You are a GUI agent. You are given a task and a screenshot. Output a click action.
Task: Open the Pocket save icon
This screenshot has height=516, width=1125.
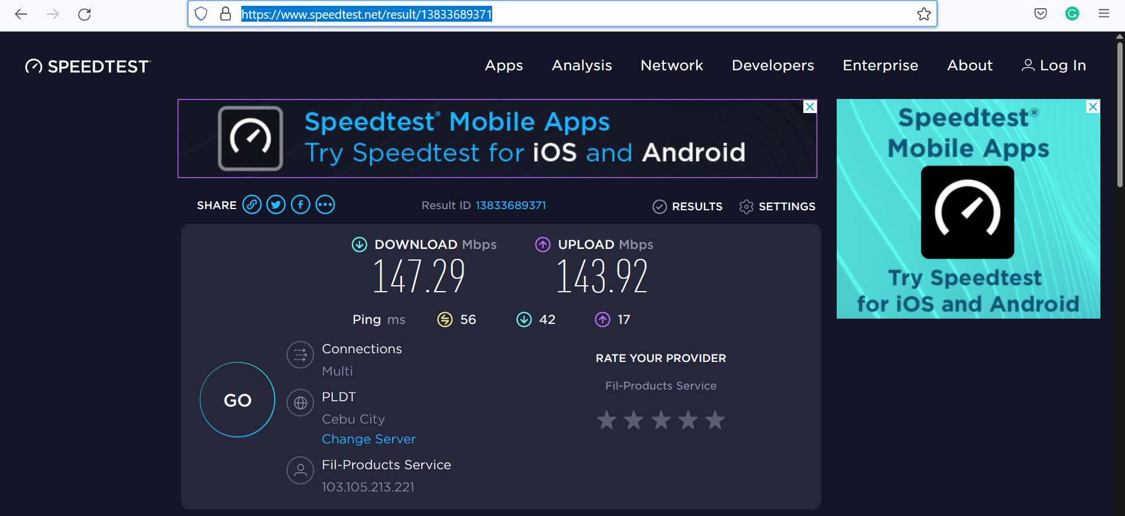click(1041, 14)
